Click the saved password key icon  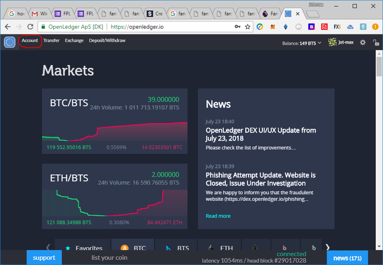[x=237, y=27]
